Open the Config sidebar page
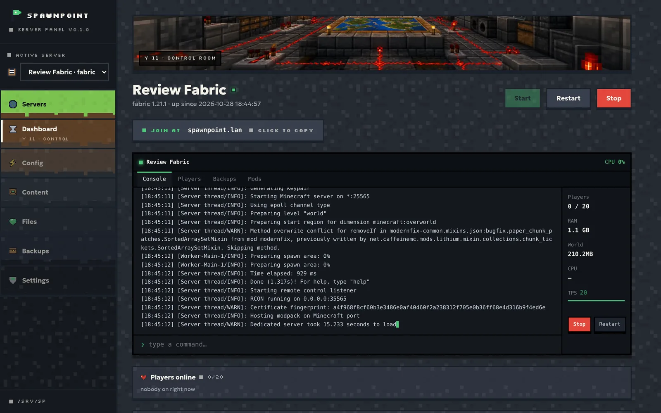Screen dimensions: 661x413 (58, 163)
